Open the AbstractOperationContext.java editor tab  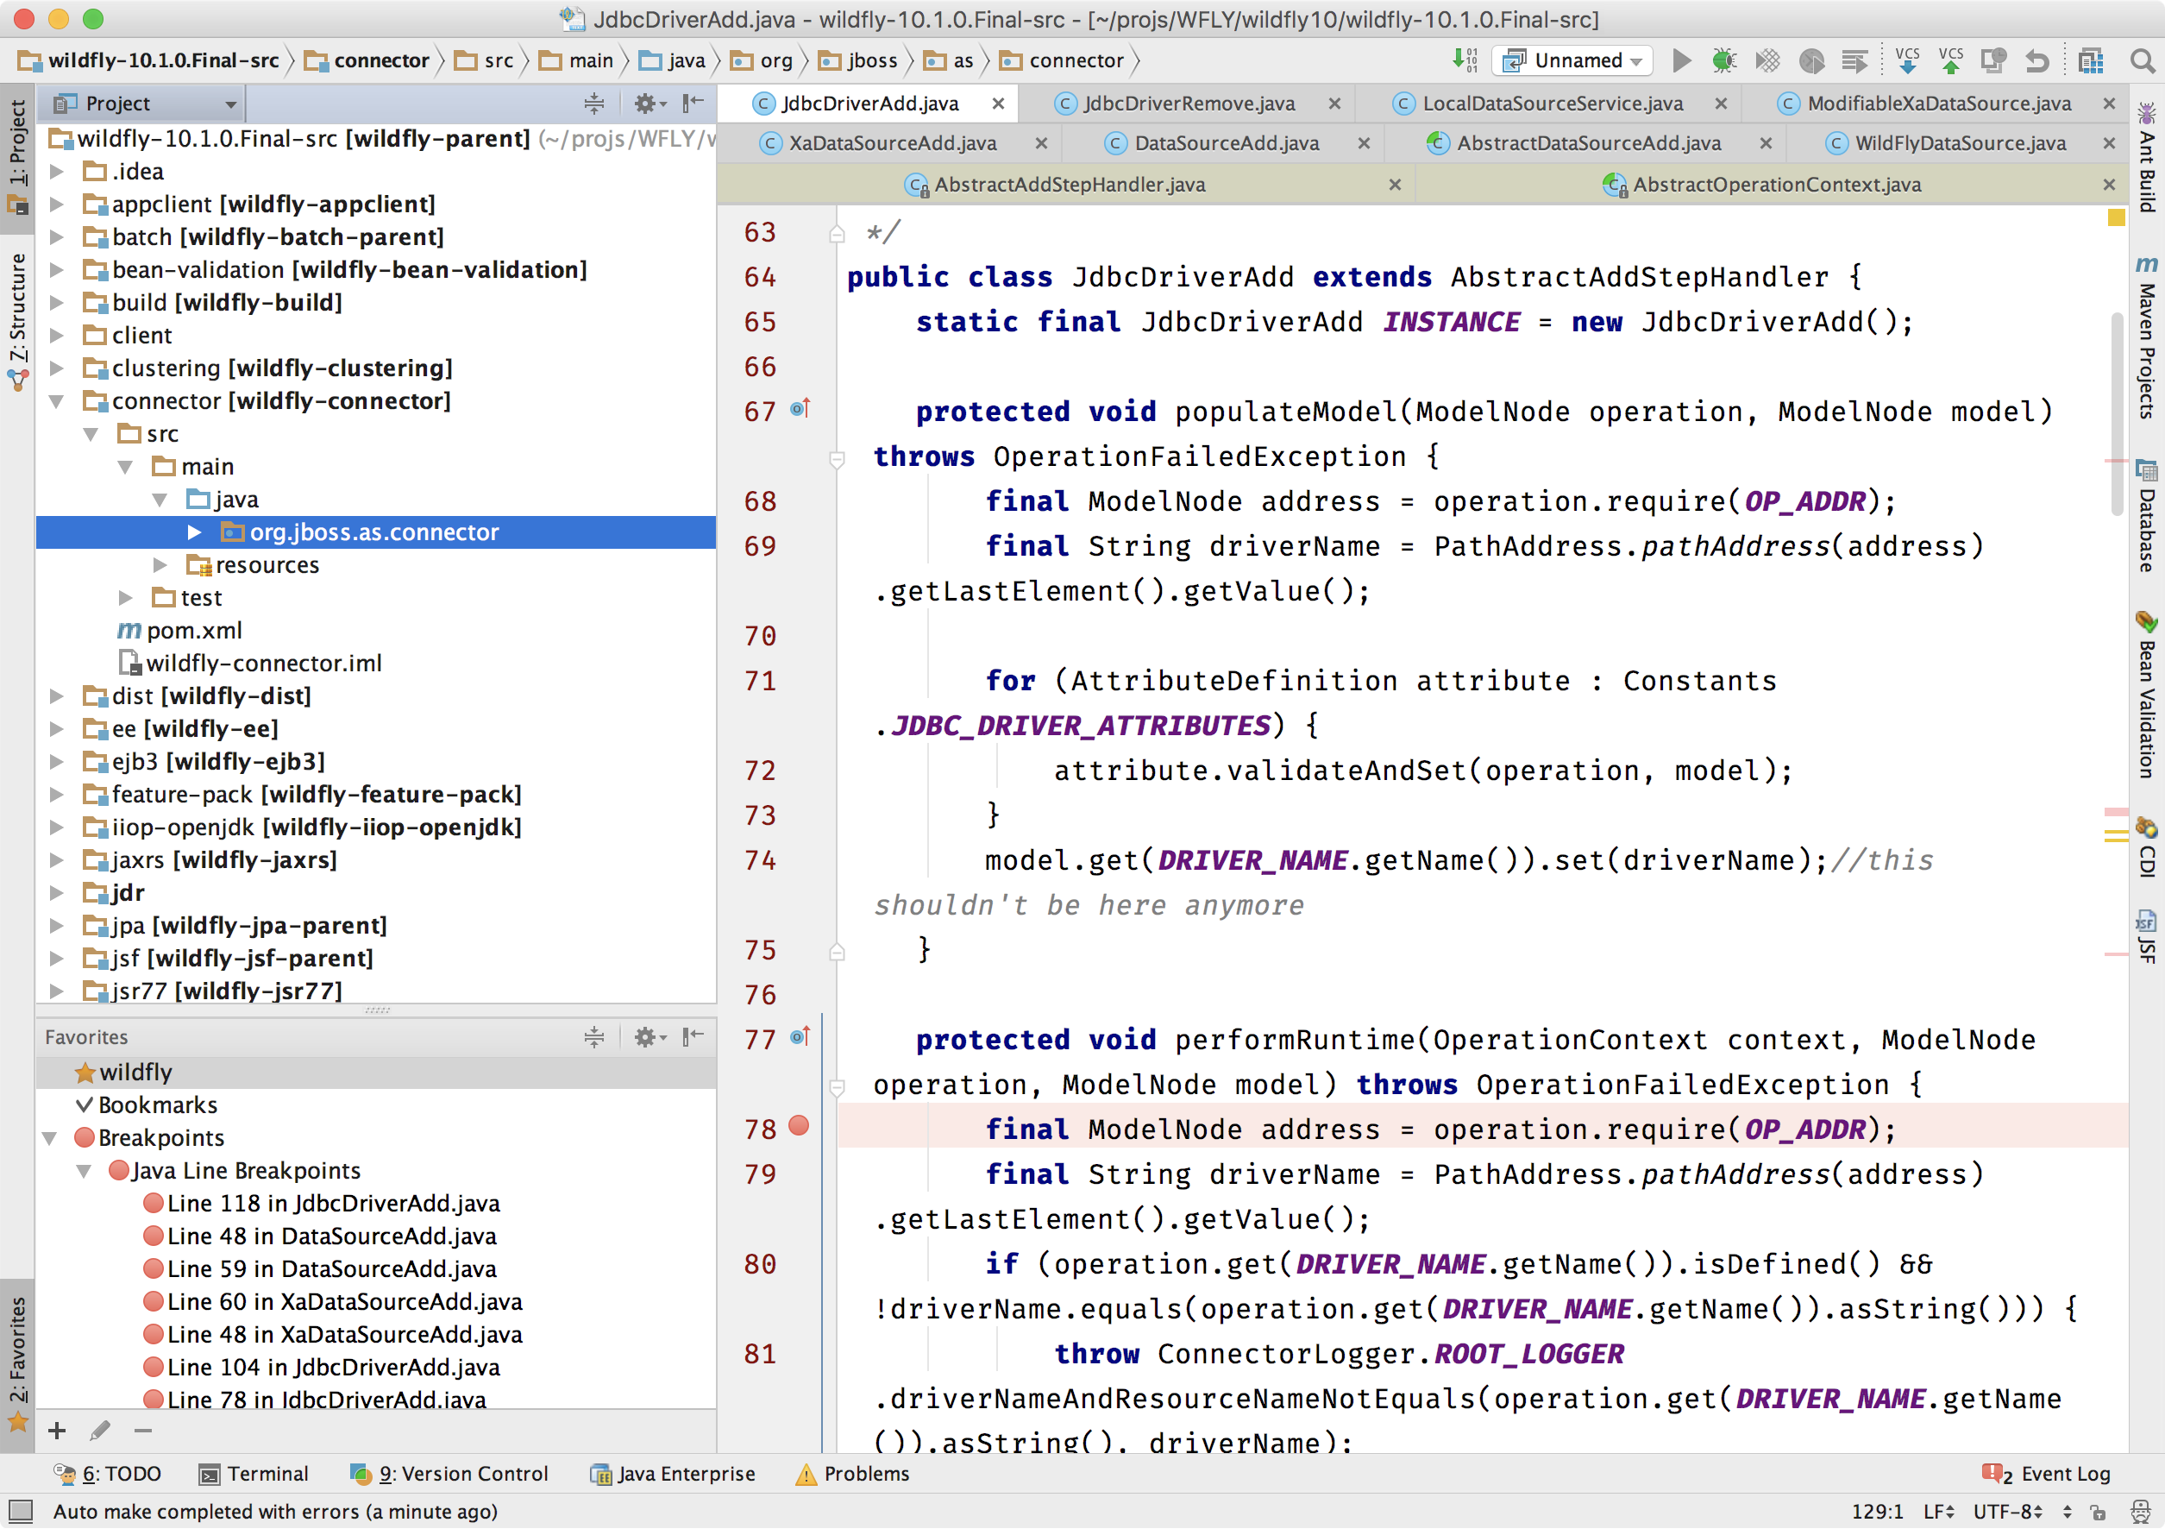click(1777, 185)
